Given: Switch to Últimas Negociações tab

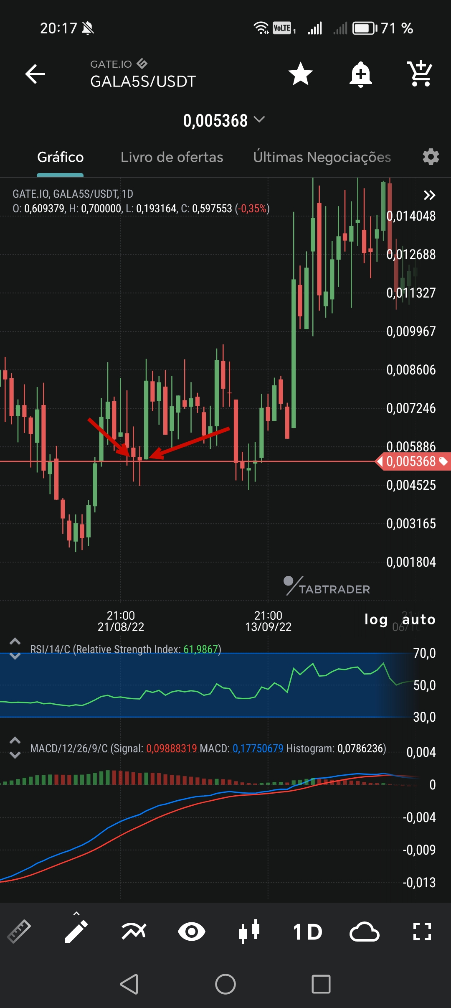Looking at the screenshot, I should pyautogui.click(x=322, y=157).
